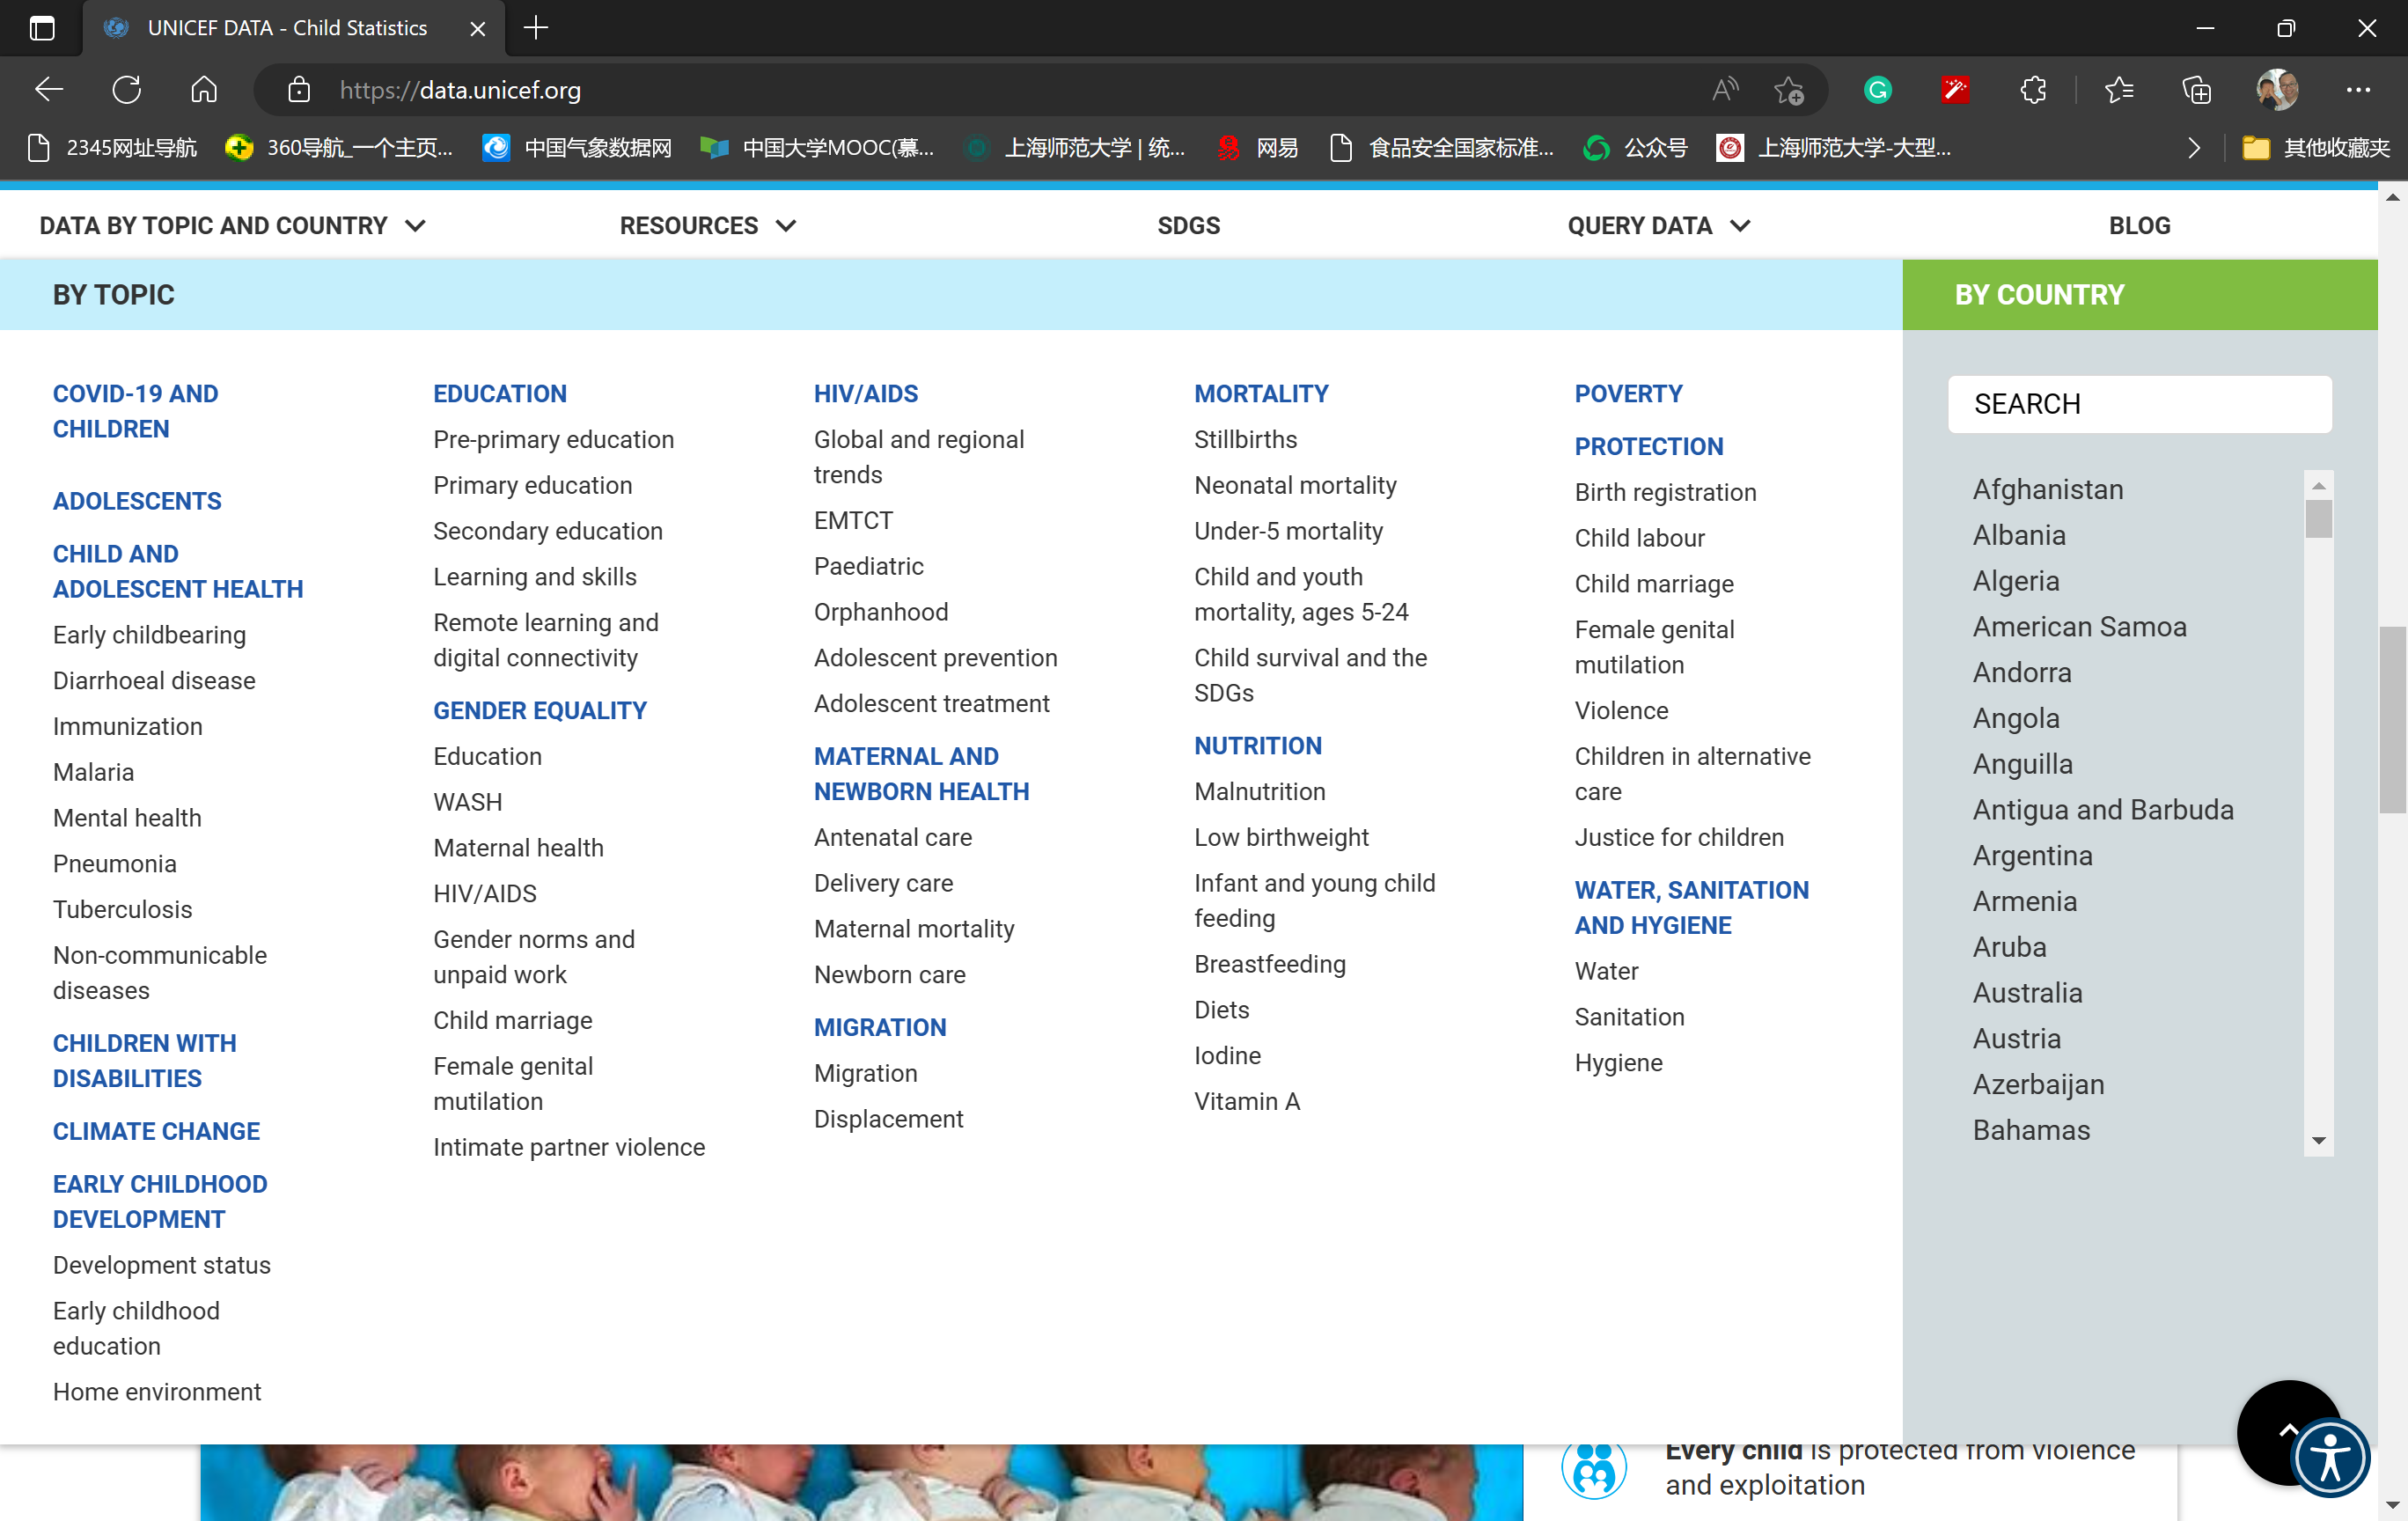
Task: Add page to favorites star icon
Action: point(1788,90)
